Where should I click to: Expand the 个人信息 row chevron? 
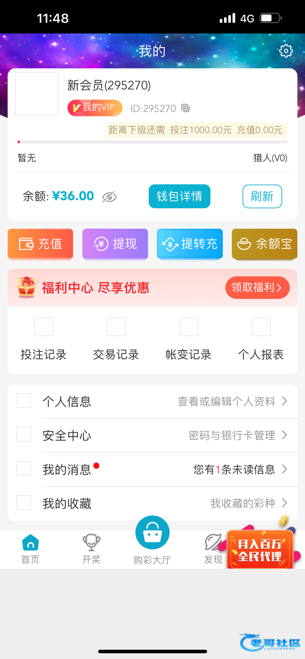coord(285,401)
